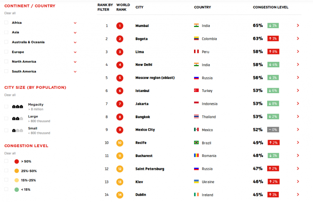Clear all city size filters

tap(10, 95)
